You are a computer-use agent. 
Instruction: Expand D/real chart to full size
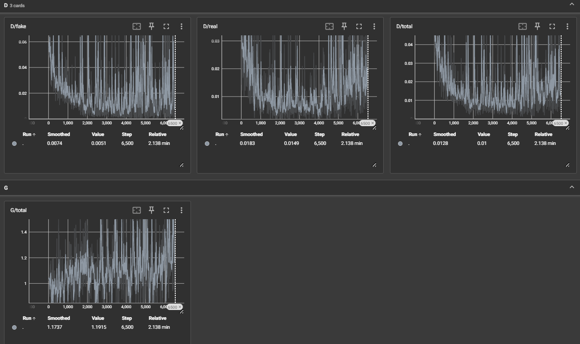[359, 26]
